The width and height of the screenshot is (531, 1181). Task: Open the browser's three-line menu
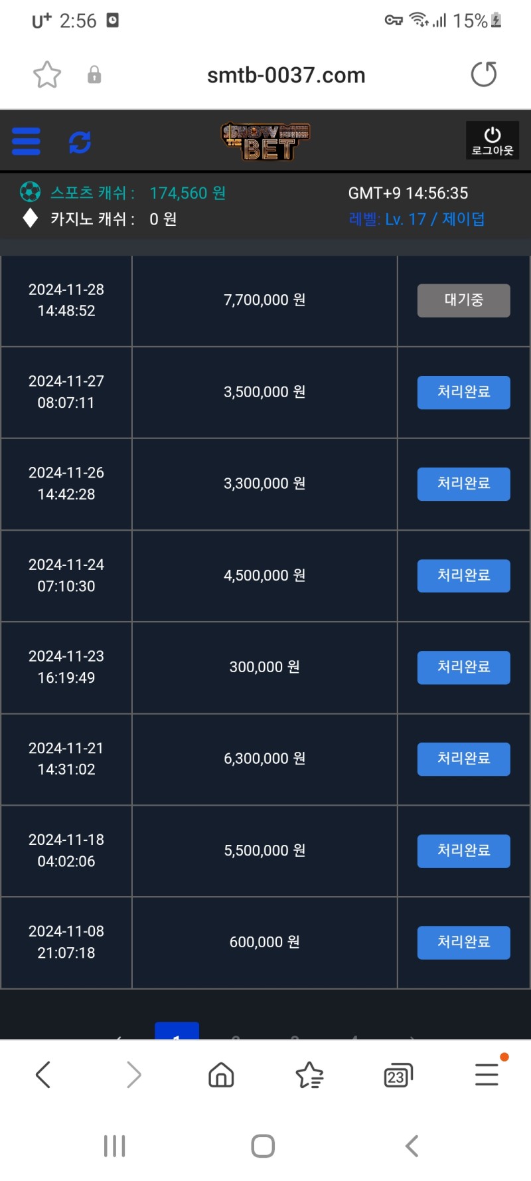pyautogui.click(x=487, y=1074)
